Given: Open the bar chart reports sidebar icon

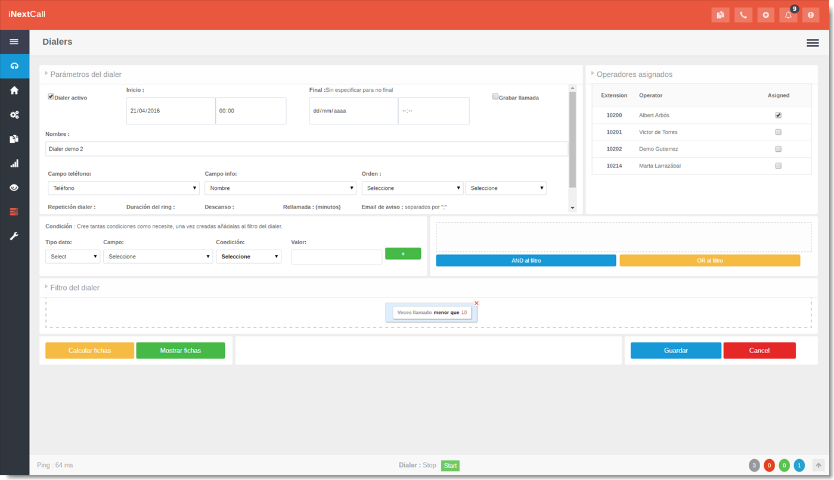Looking at the screenshot, I should [14, 163].
